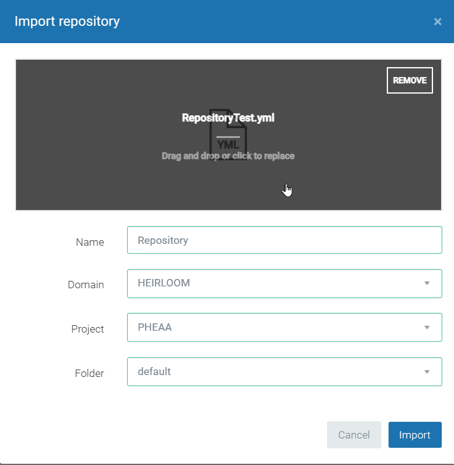Close the Import repository dialog
Viewport: 454px width, 465px height.
point(437,22)
